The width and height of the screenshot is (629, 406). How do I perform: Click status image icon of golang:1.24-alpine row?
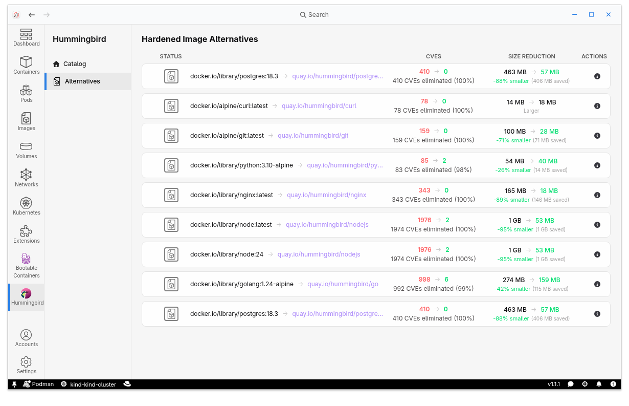[x=171, y=284]
